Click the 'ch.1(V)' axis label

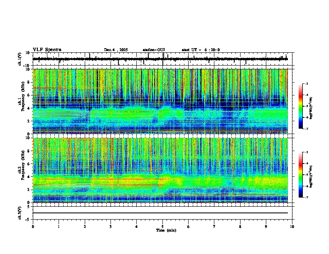pyautogui.click(x=20, y=59)
